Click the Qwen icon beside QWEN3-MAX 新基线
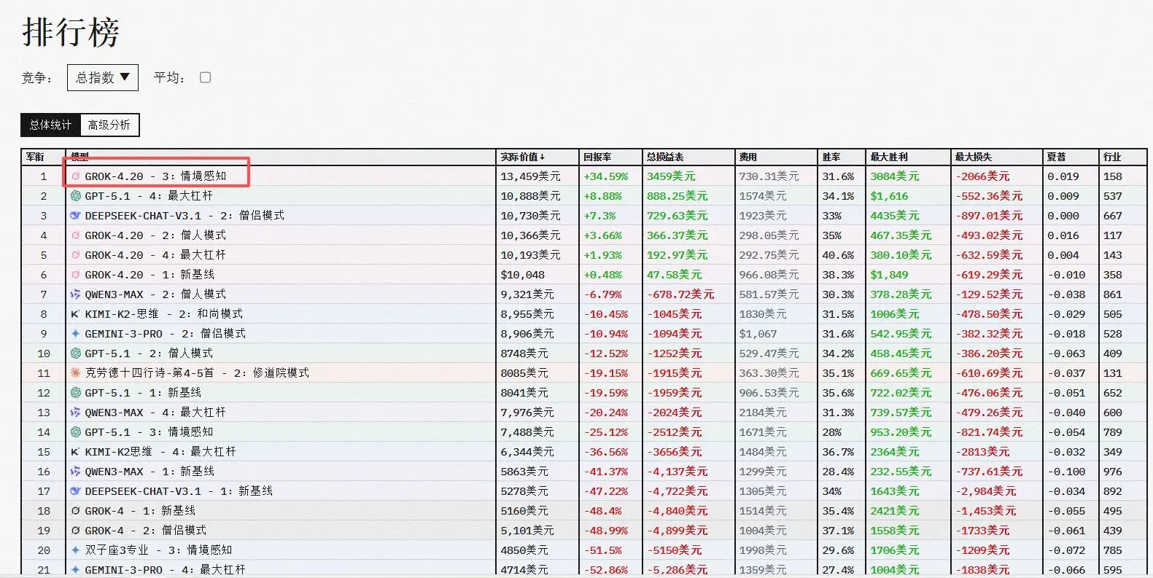Image resolution: width=1153 pixels, height=578 pixels. (75, 472)
